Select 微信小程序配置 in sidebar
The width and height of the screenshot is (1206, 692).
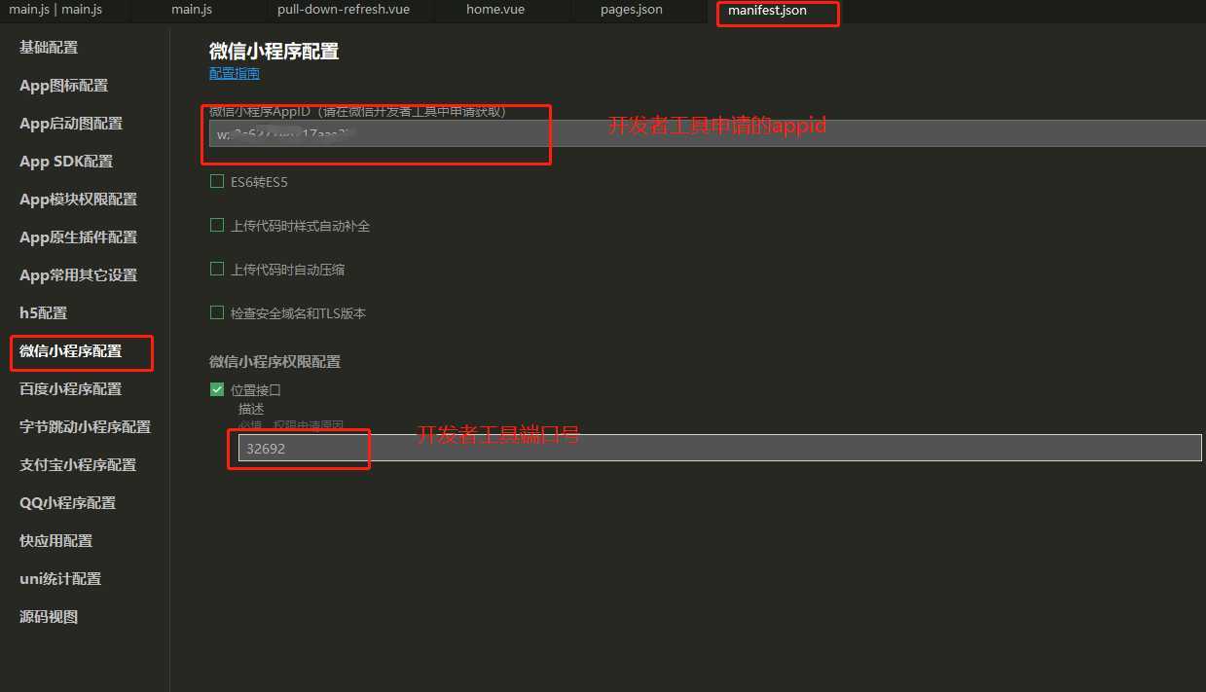pyautogui.click(x=70, y=351)
